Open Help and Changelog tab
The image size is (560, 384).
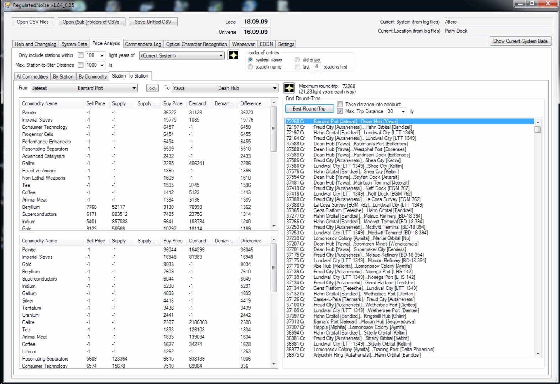click(36, 44)
